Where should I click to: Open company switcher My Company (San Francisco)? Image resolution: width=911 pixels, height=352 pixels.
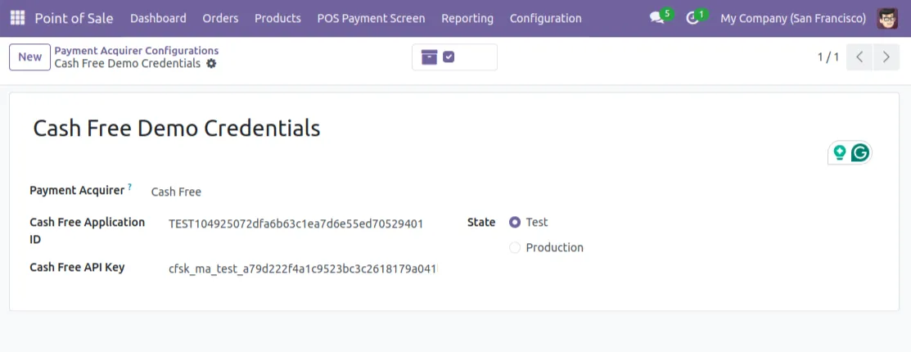coord(793,18)
